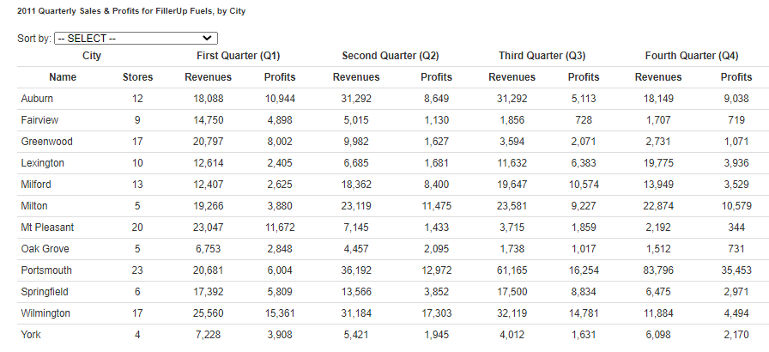
Task: Click the Wilmington city name
Action: pos(45,313)
